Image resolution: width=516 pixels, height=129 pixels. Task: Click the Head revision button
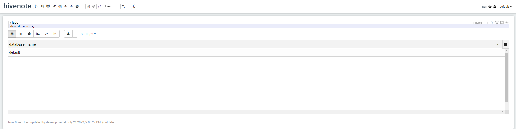click(109, 6)
